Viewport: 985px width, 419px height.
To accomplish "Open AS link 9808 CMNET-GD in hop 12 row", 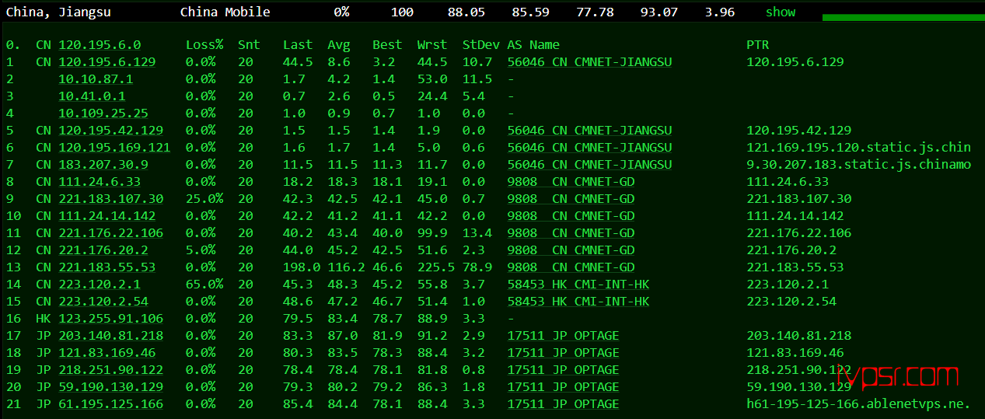I will tap(571, 250).
